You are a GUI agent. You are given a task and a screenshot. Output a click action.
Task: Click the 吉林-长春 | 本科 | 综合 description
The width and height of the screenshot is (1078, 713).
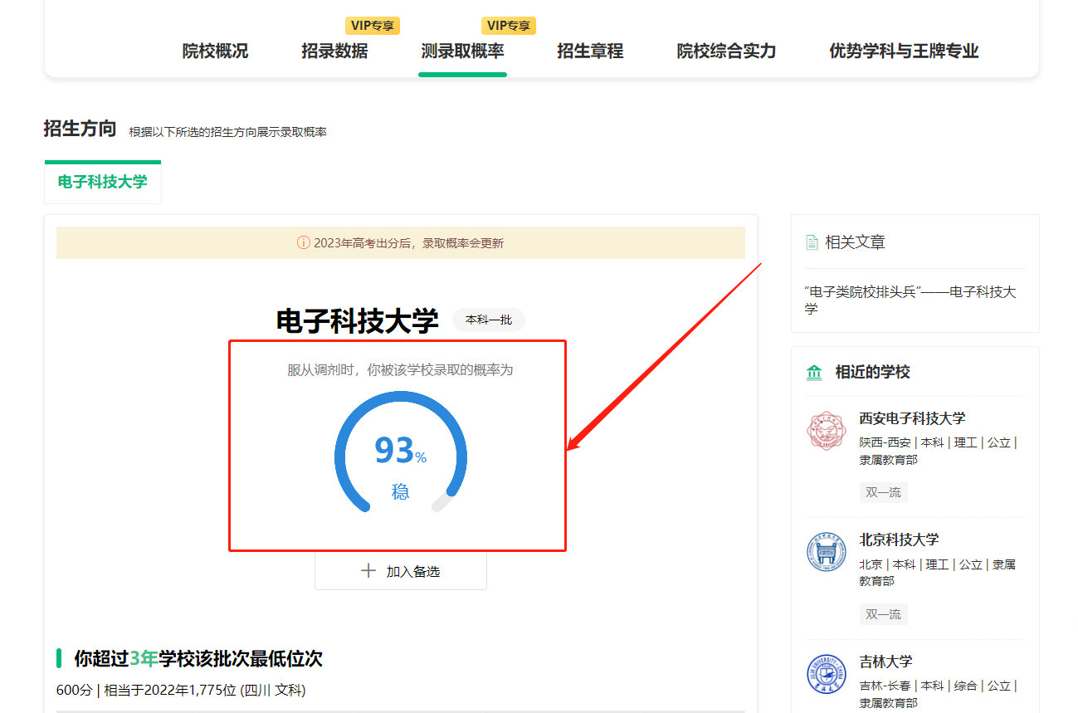[938, 694]
